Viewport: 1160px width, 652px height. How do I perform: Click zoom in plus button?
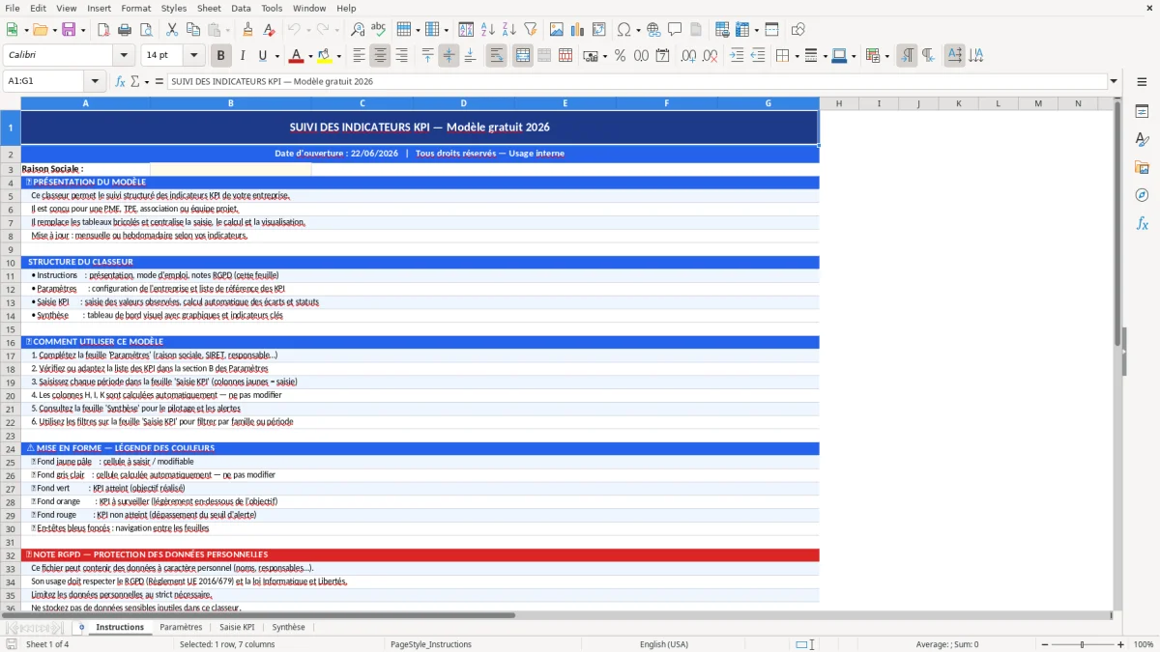(x=1120, y=644)
